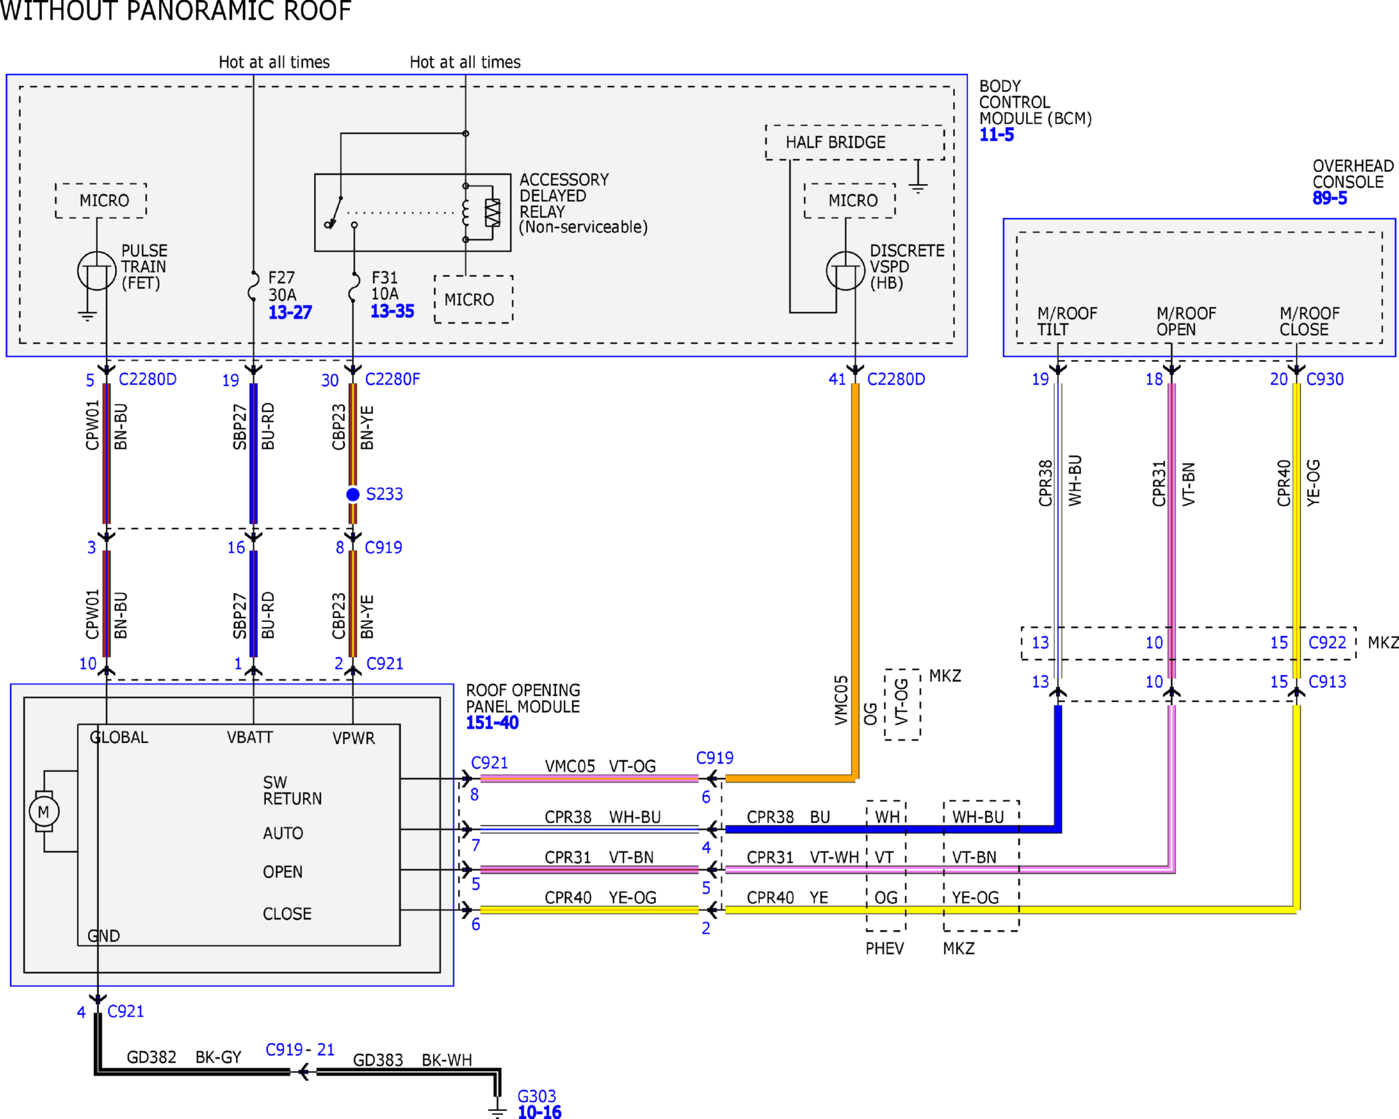Screen dimensions: 1399x1119
Task: Click the G303 ground symbol
Action: [497, 1109]
